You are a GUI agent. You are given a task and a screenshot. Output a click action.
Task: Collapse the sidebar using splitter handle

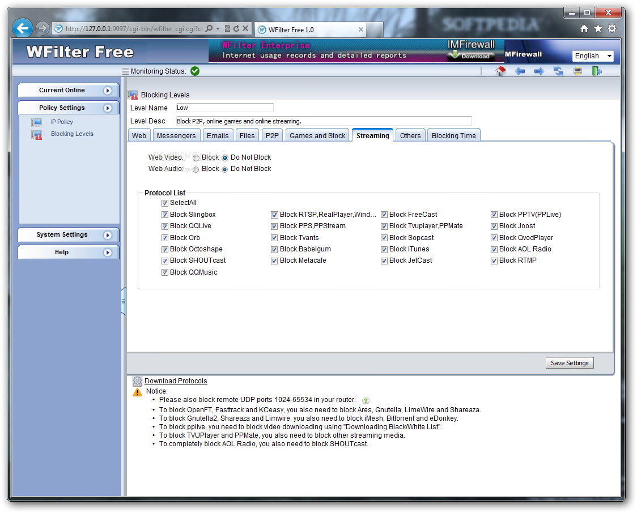(x=123, y=301)
